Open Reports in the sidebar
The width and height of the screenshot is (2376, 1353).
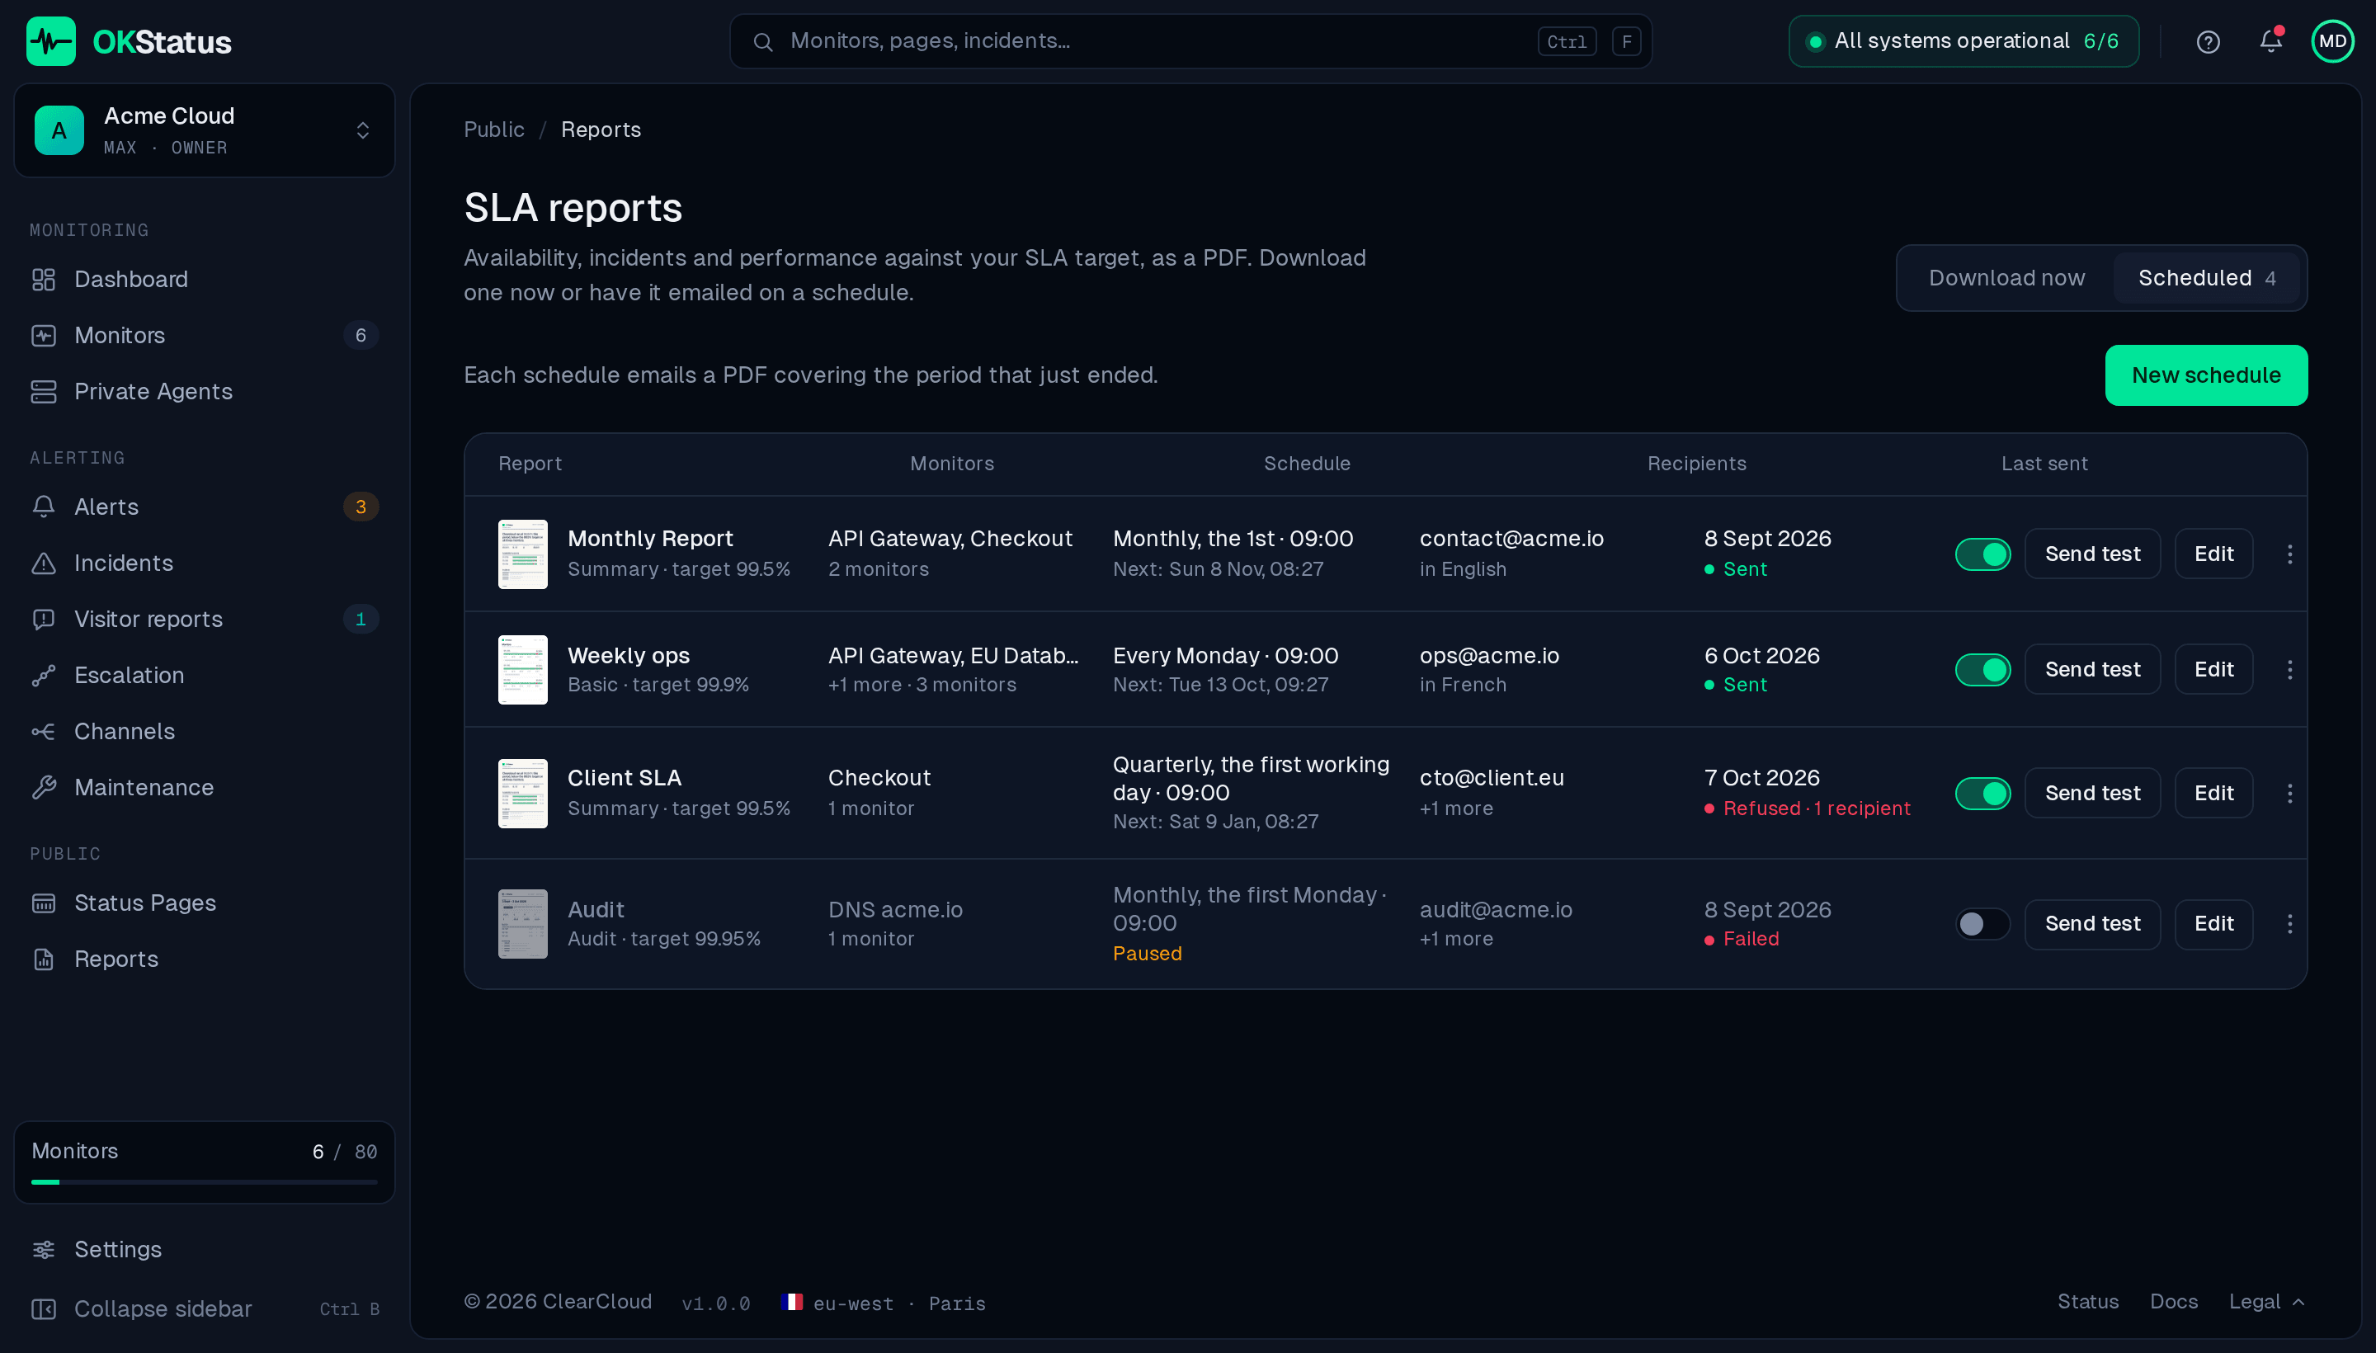tap(205, 959)
